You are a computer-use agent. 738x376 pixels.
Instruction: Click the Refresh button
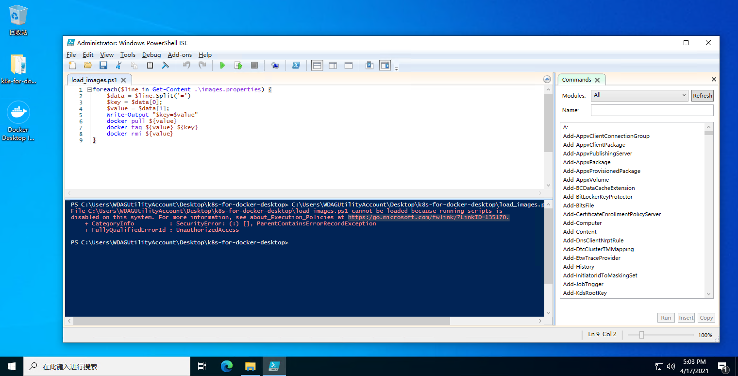click(703, 96)
